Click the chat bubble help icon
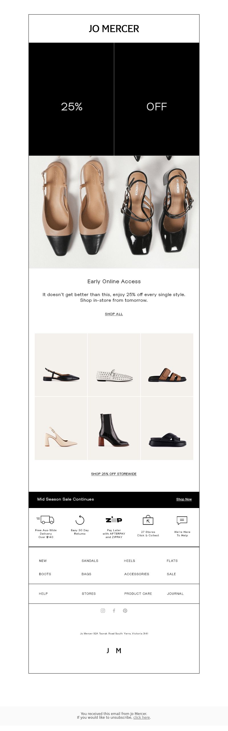This screenshot has height=731, width=228. tap(182, 520)
